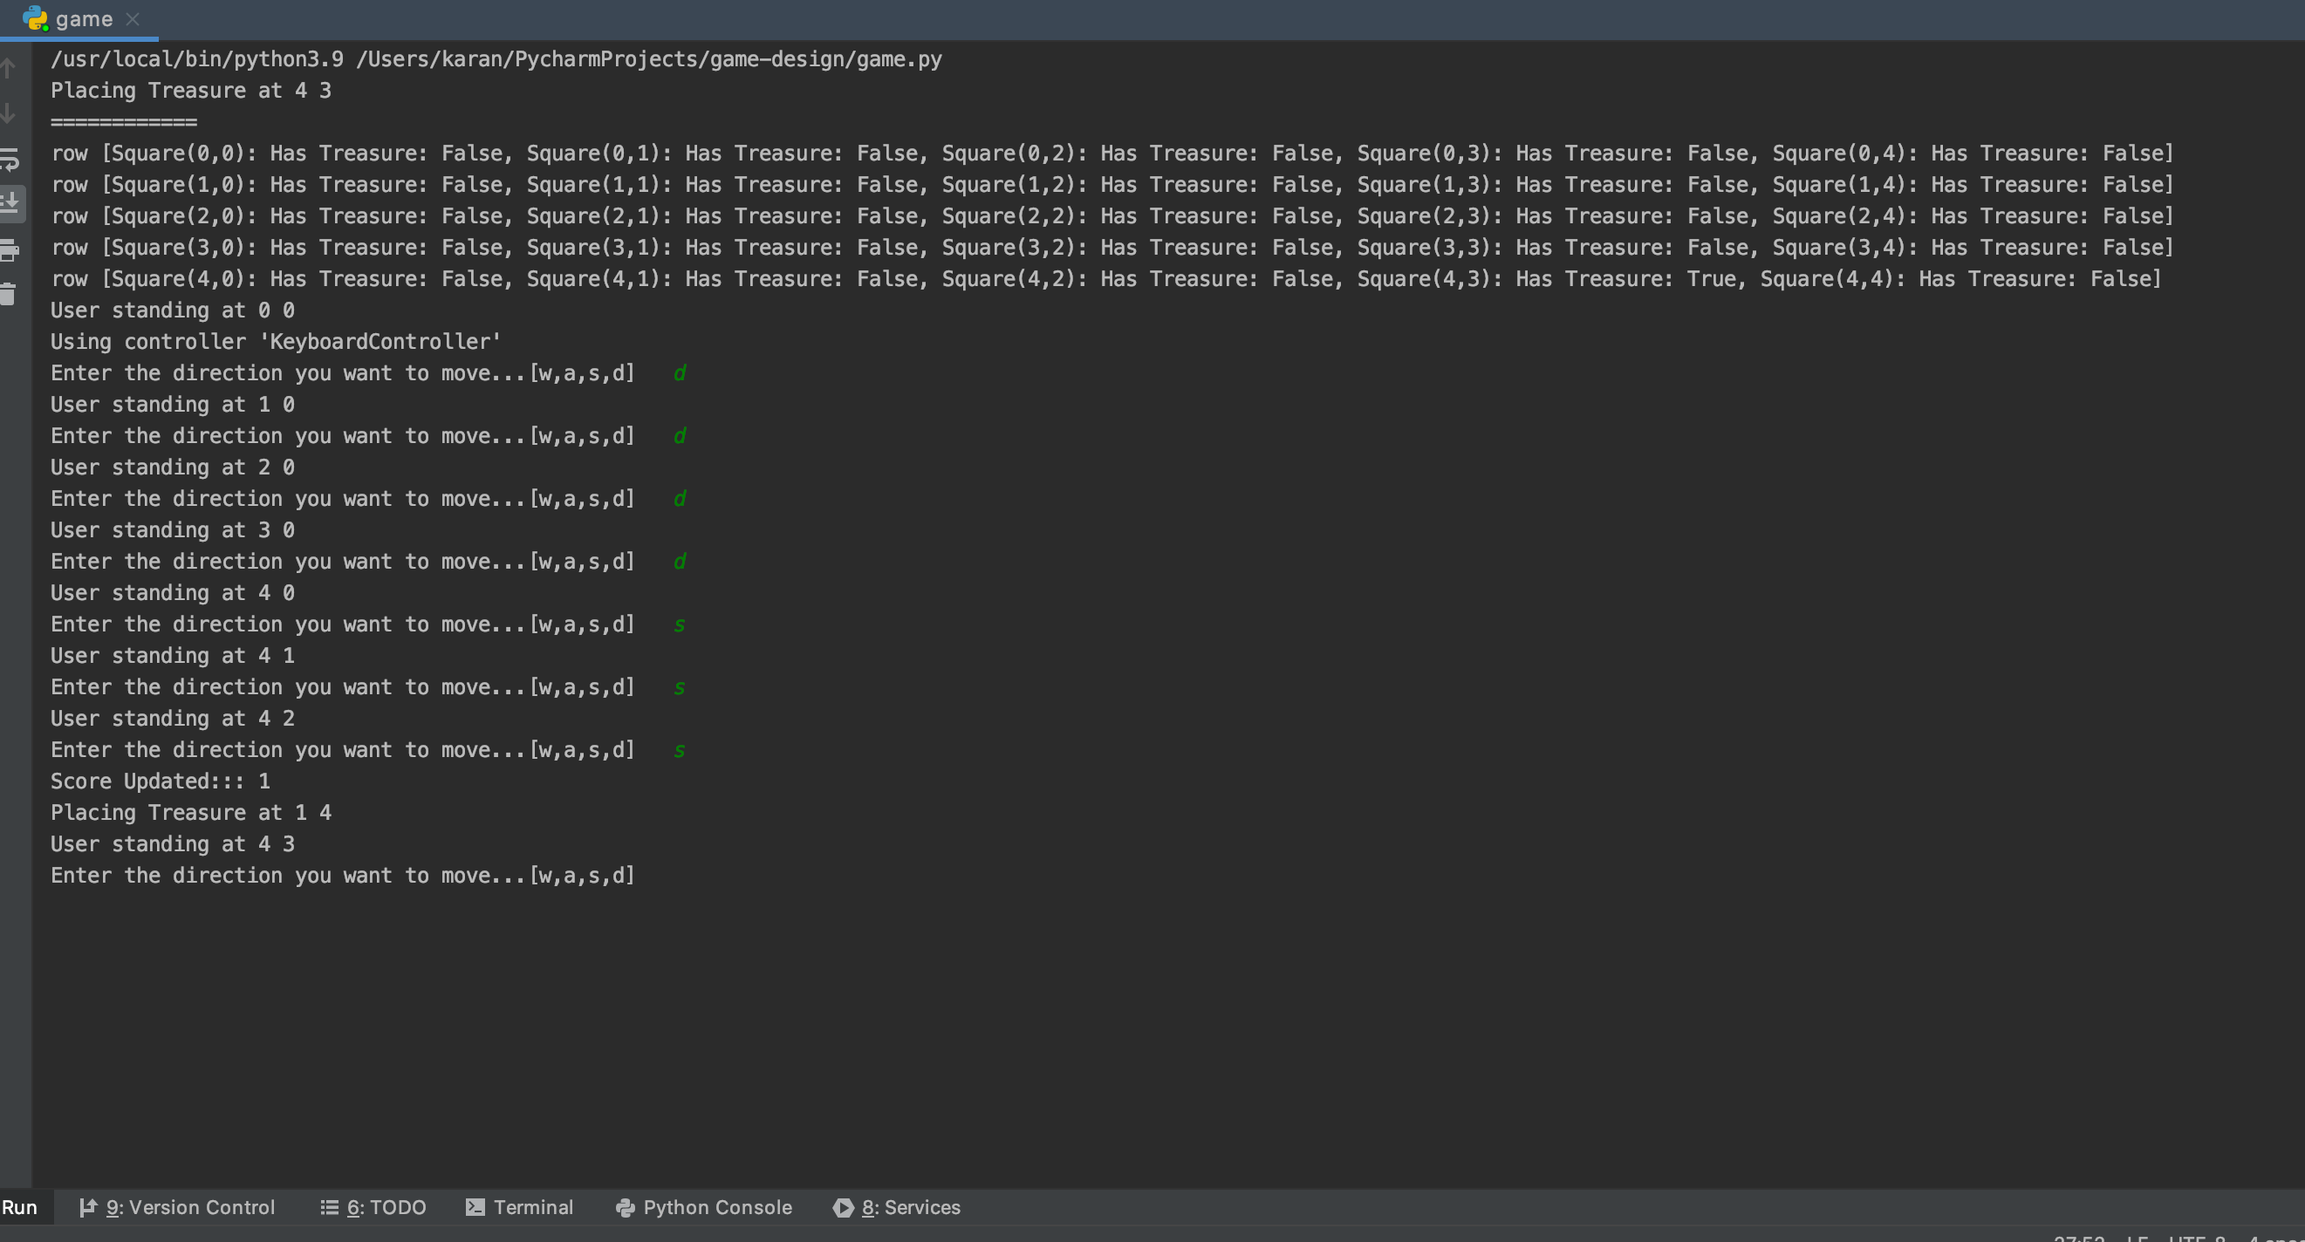
Task: Click the Python icon on game tab
Action: [35, 19]
